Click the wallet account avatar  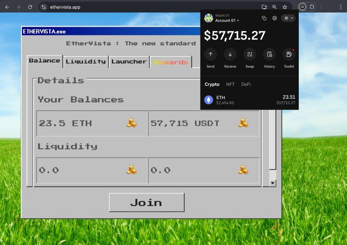[x=209, y=18]
